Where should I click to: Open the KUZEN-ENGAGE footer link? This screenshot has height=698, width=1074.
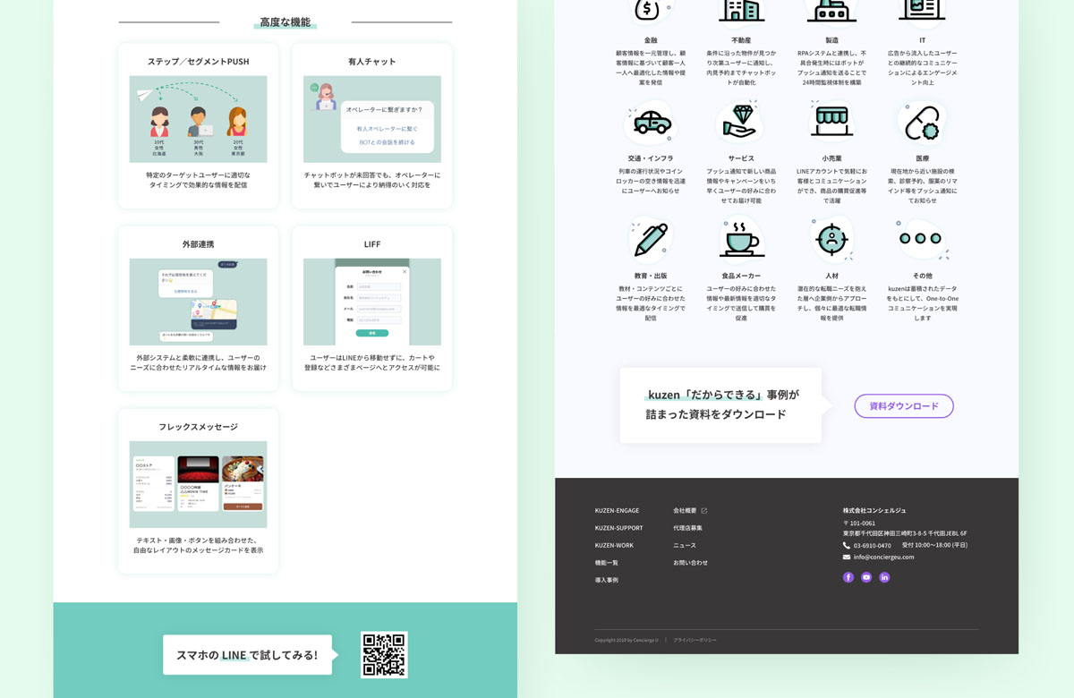[x=617, y=510]
